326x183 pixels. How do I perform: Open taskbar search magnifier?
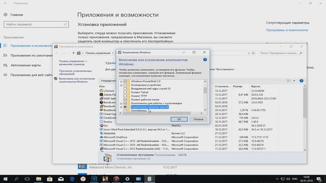point(16,179)
